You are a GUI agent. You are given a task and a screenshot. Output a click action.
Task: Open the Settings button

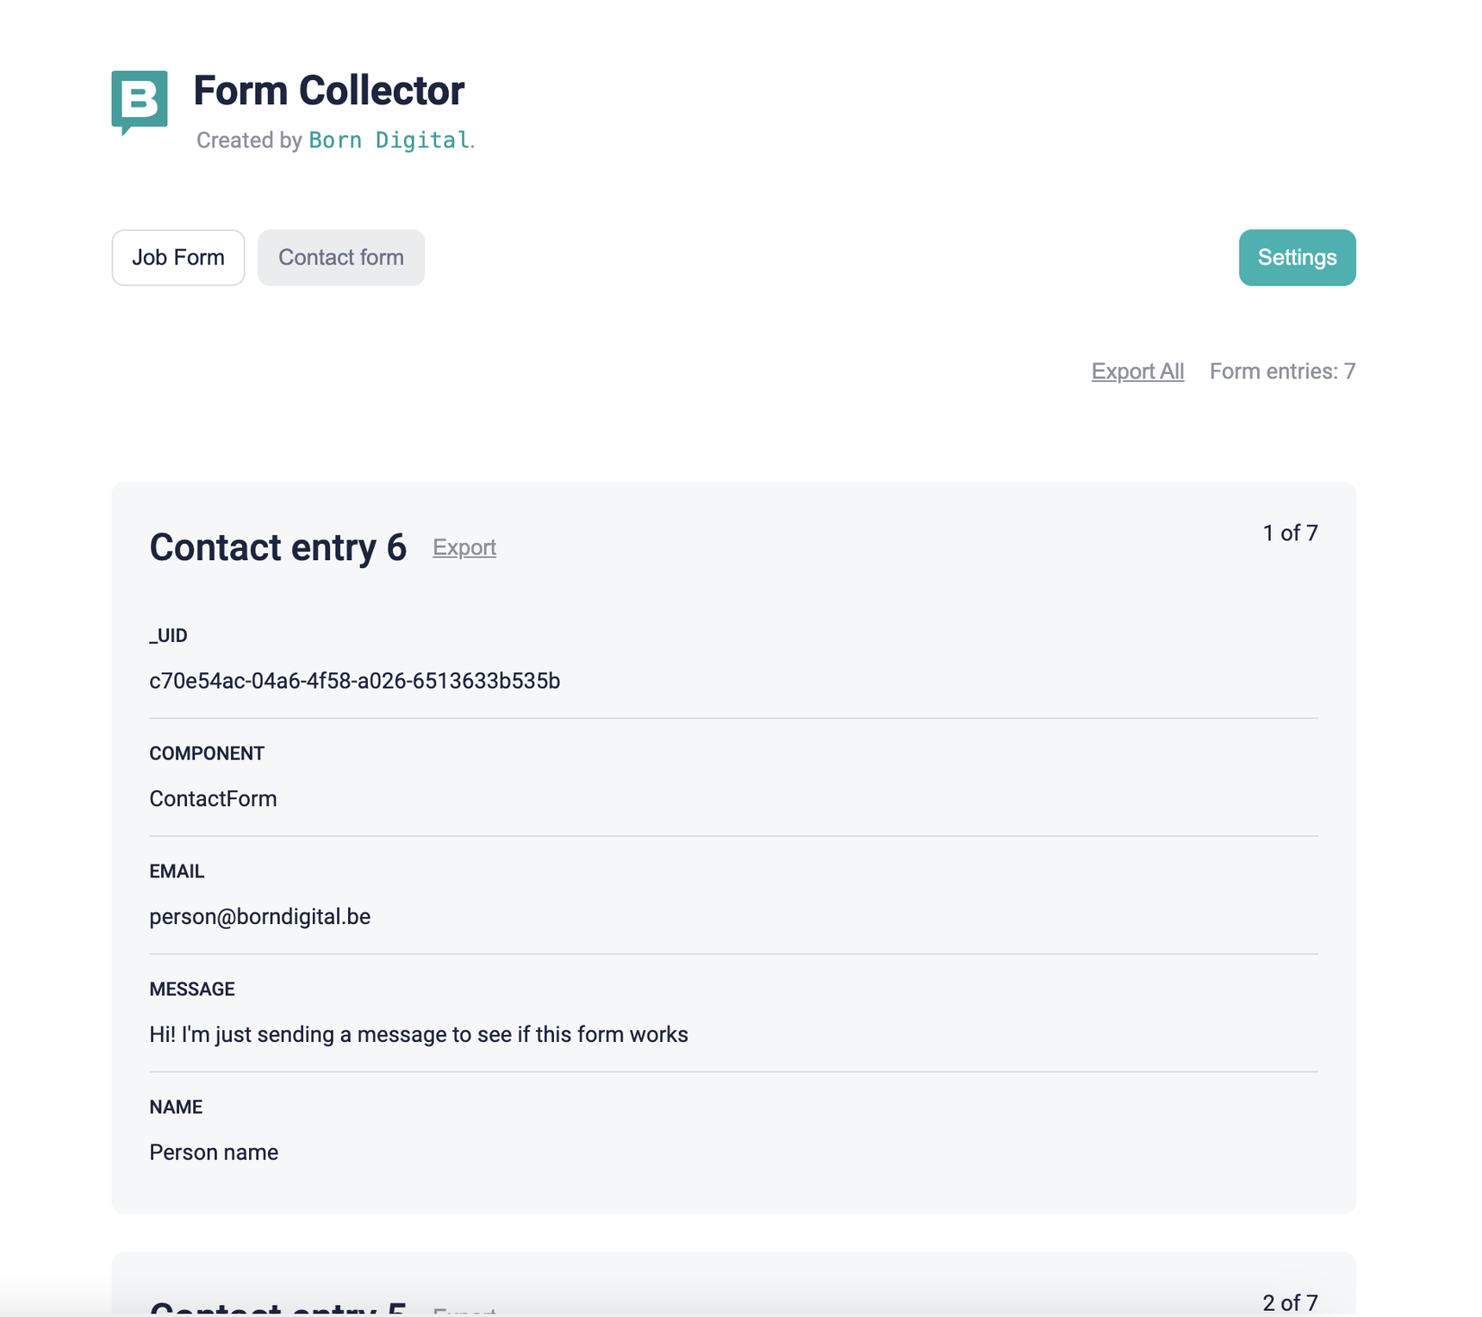(1297, 258)
